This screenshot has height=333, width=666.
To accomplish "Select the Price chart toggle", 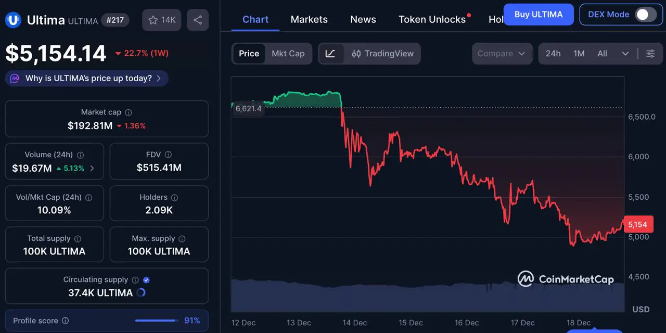I will coord(249,54).
